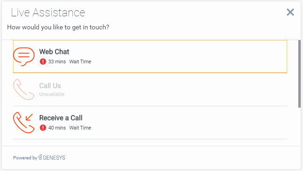Select the Web Chat title
This screenshot has height=171, width=303.
point(54,52)
